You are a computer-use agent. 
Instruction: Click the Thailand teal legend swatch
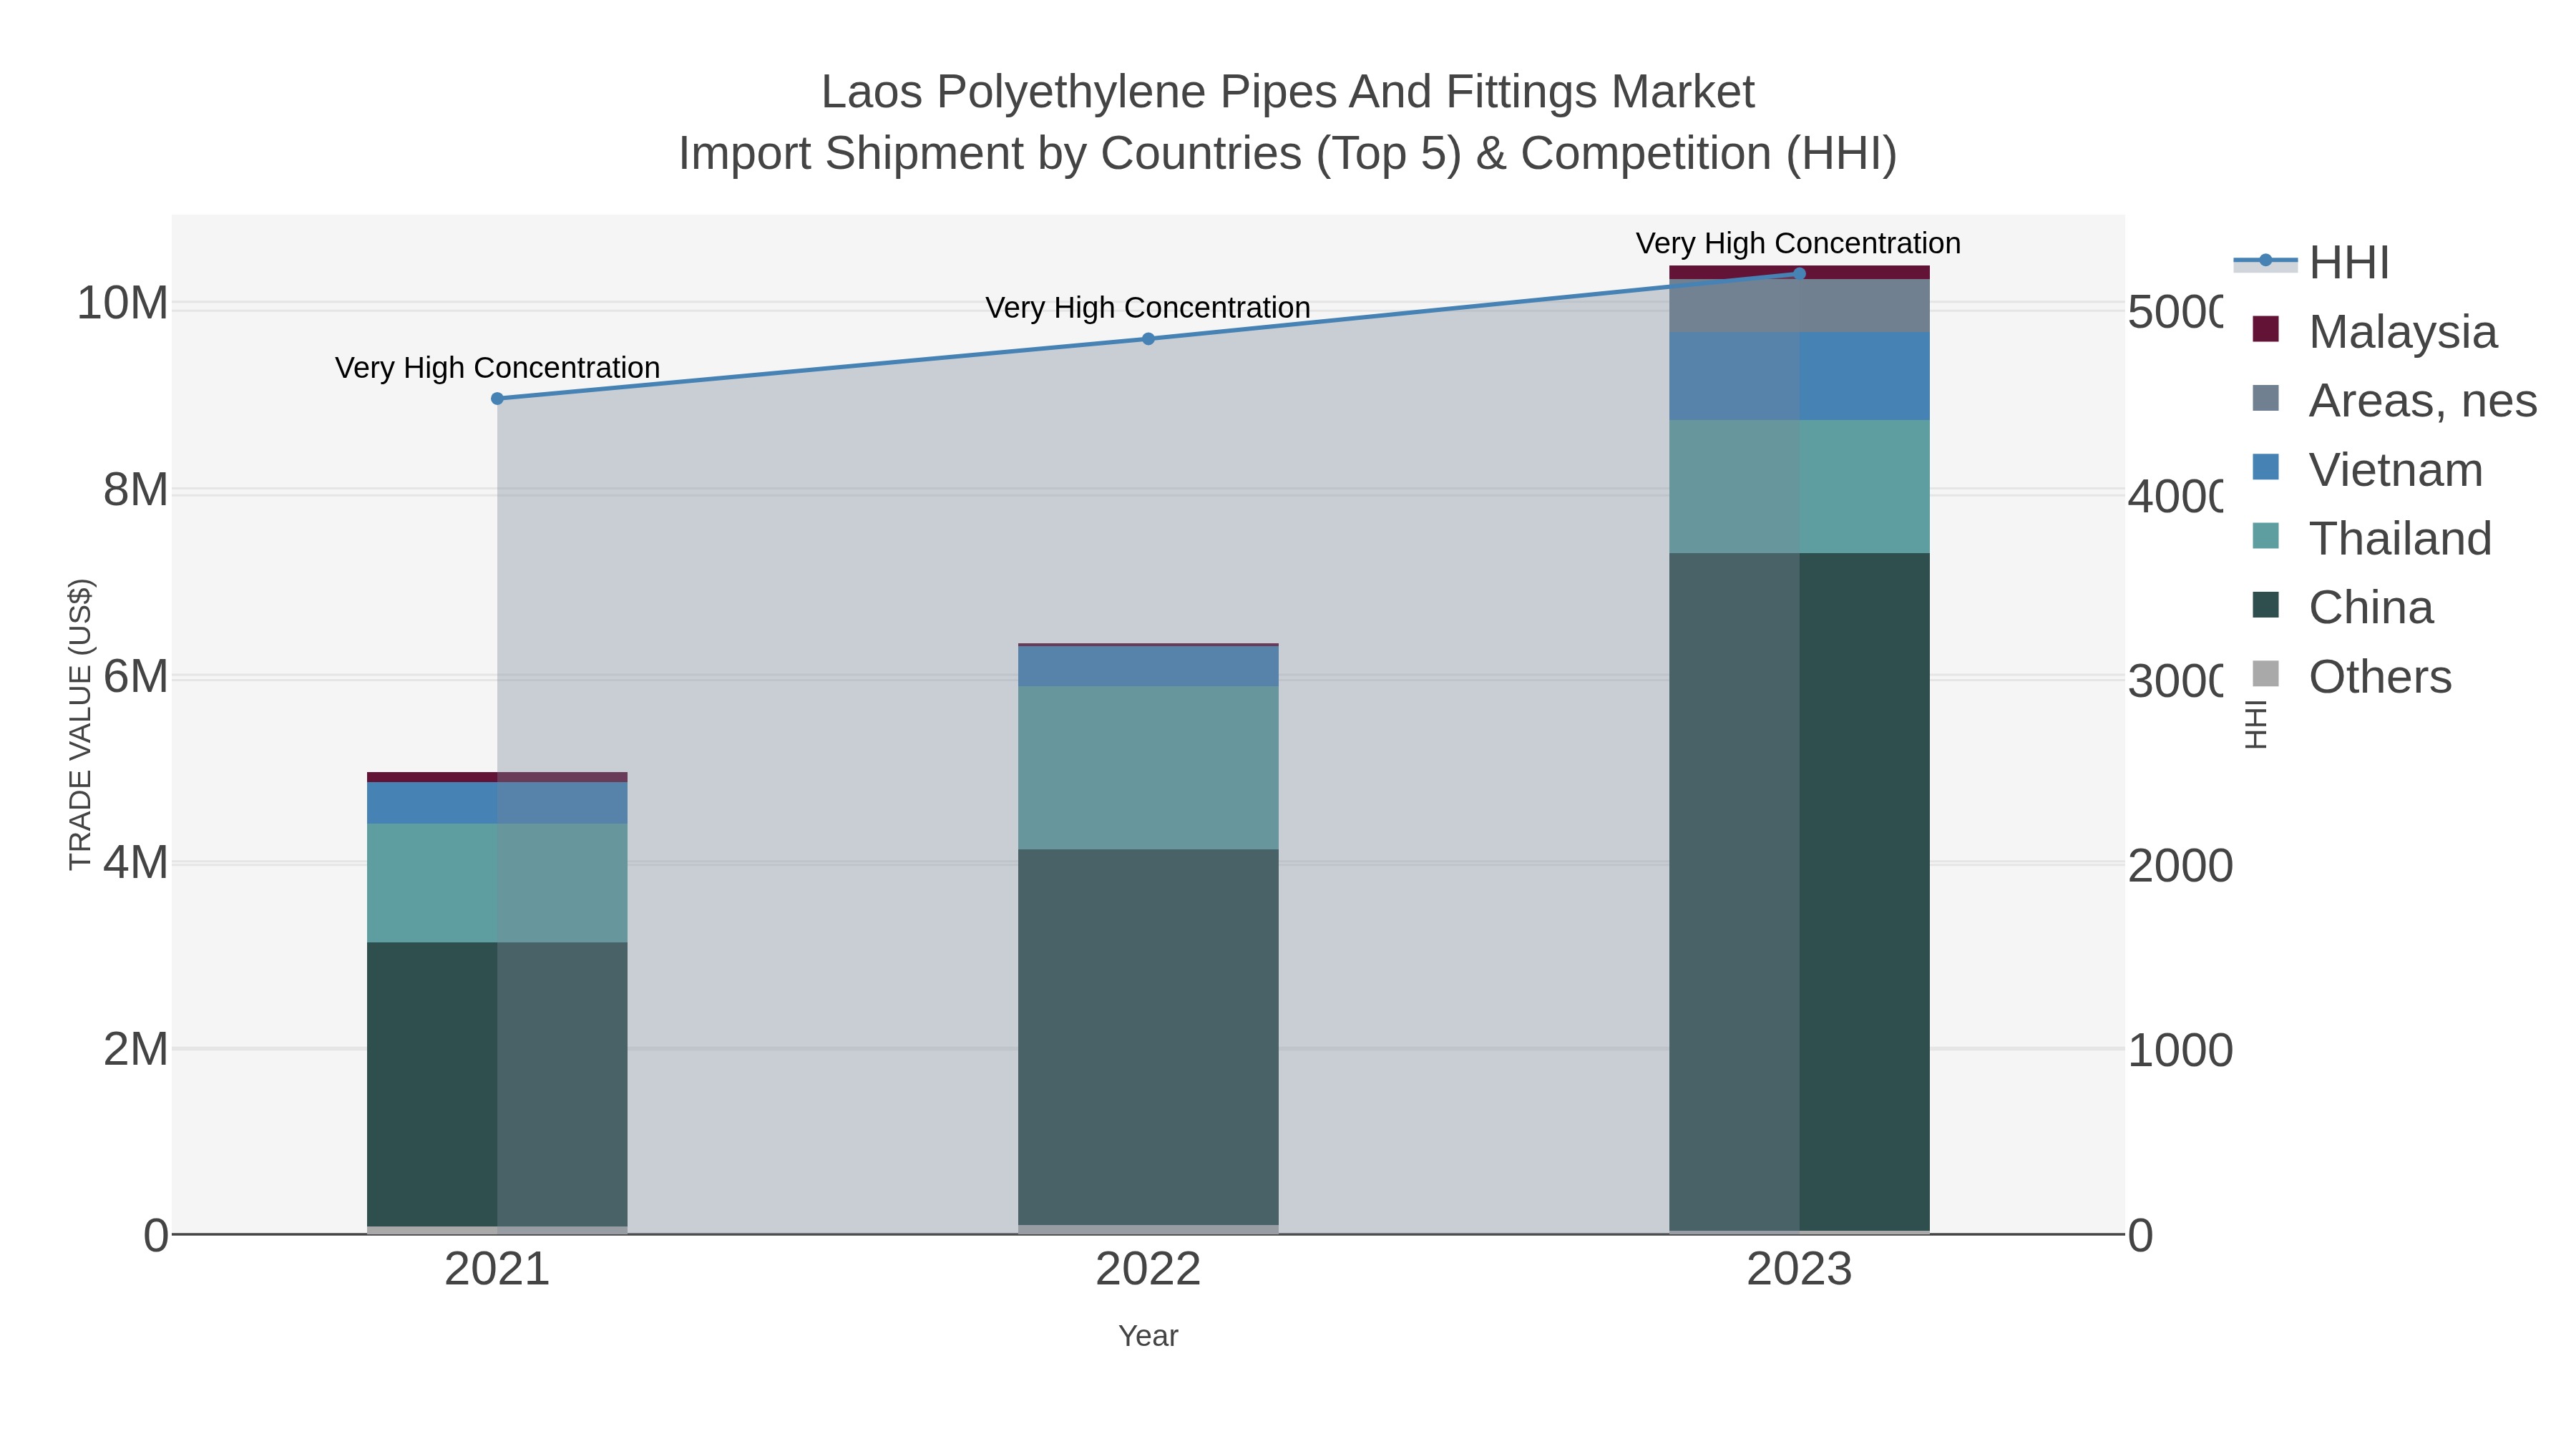pos(2265,536)
